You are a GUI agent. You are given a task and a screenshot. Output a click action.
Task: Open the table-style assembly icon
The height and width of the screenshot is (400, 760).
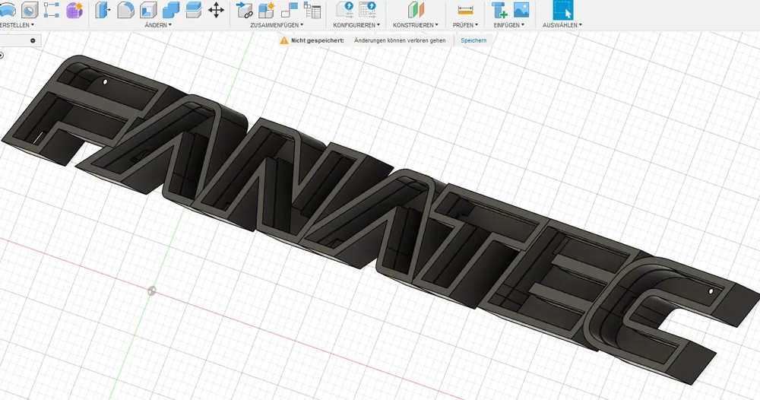(312, 10)
